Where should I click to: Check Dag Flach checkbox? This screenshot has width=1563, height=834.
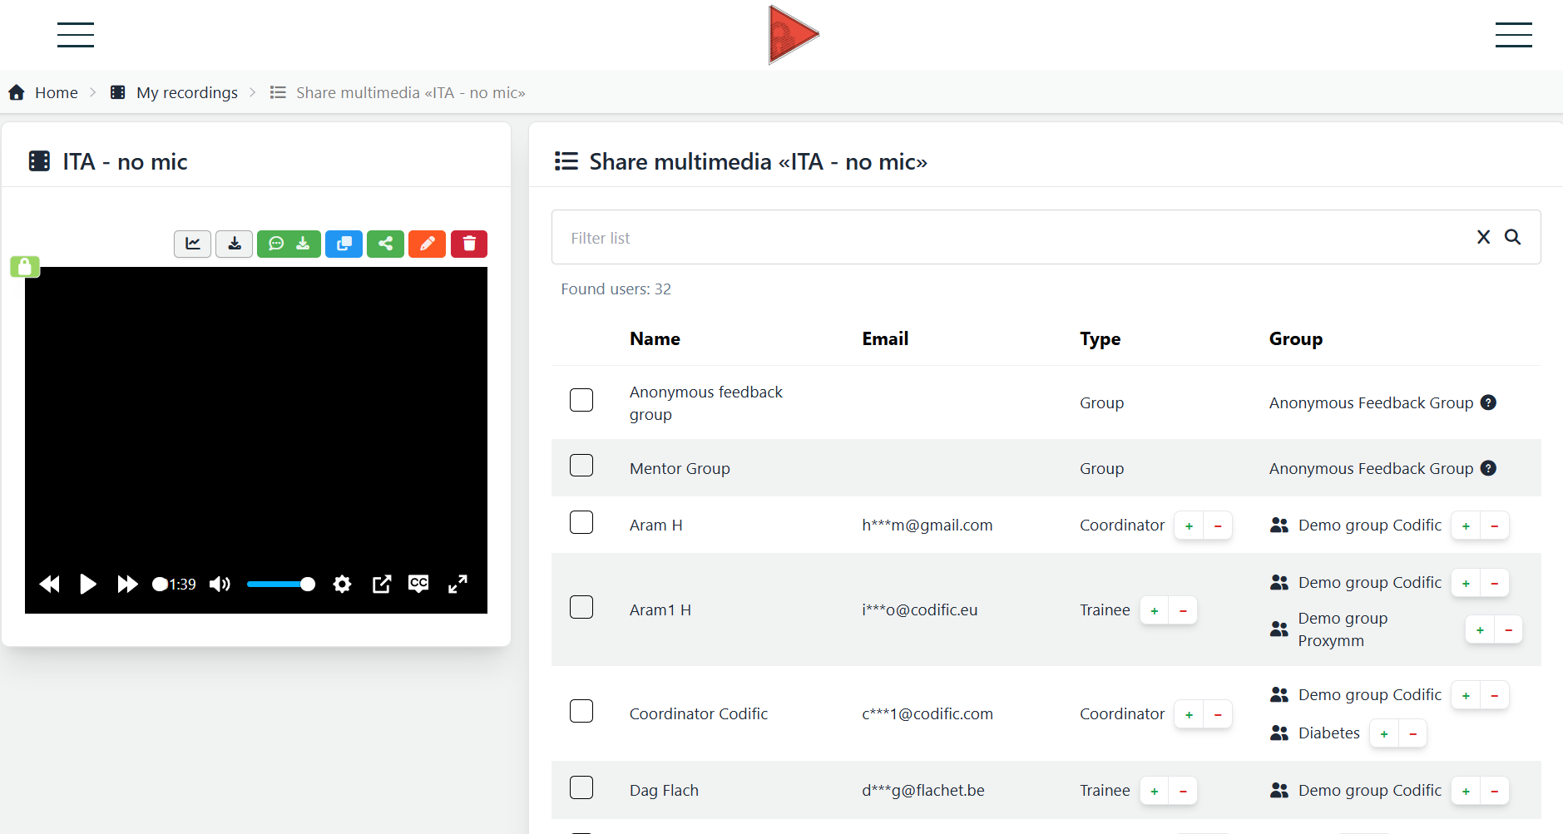click(581, 787)
